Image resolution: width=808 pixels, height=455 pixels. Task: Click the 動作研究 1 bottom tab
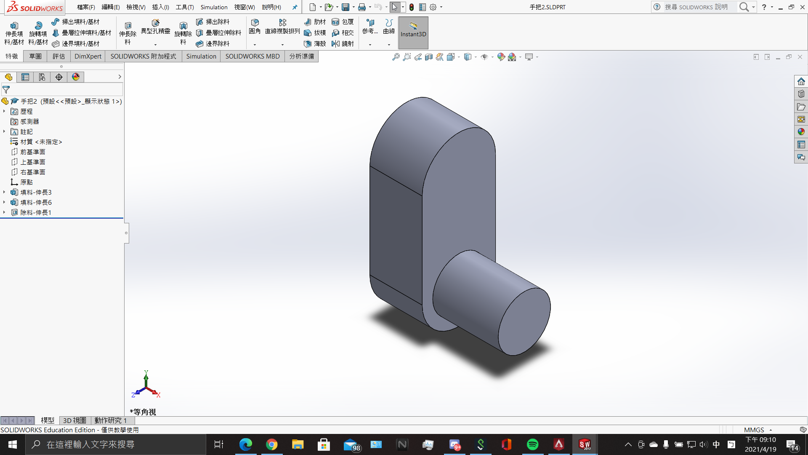coord(111,420)
